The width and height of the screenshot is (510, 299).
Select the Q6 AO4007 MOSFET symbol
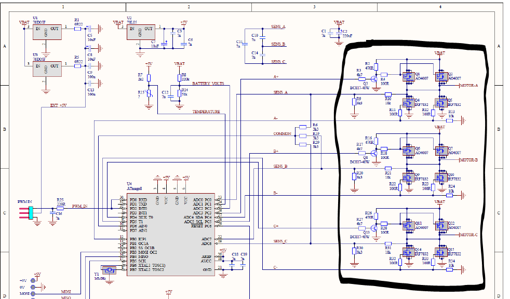click(x=408, y=151)
